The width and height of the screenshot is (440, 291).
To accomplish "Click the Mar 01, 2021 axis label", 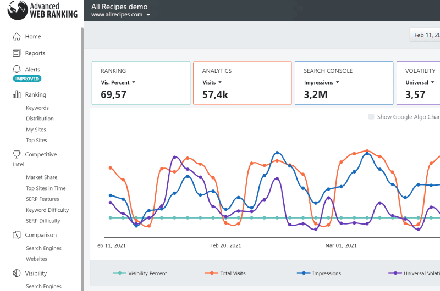I will (x=341, y=245).
